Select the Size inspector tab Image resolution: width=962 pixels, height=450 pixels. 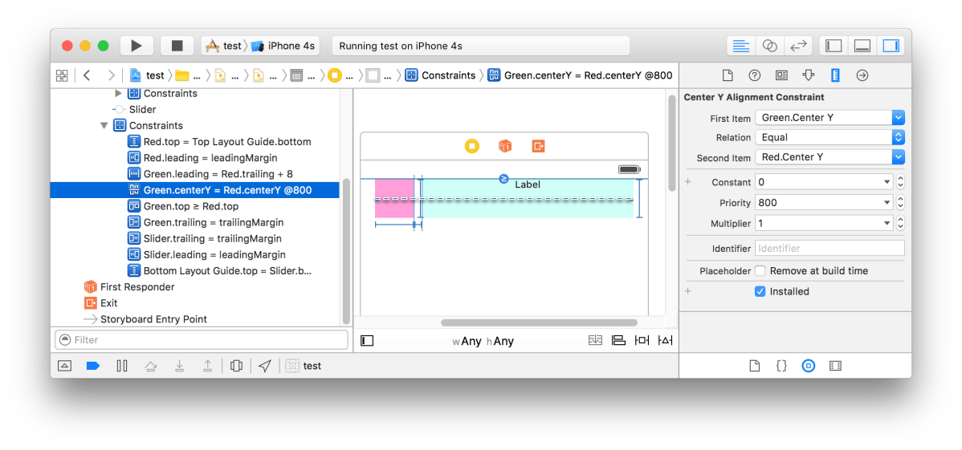tap(835, 75)
